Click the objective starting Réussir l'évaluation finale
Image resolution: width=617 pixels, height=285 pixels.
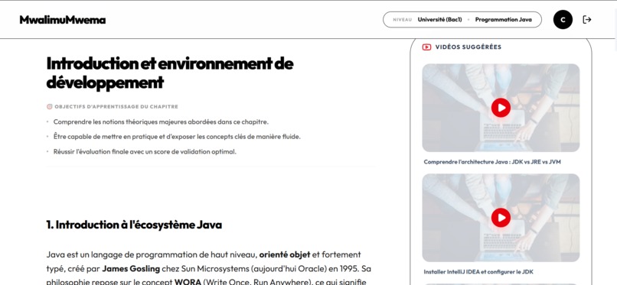click(x=145, y=151)
